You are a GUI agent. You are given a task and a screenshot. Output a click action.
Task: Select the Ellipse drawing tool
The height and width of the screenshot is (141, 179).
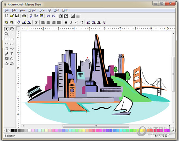12,44
